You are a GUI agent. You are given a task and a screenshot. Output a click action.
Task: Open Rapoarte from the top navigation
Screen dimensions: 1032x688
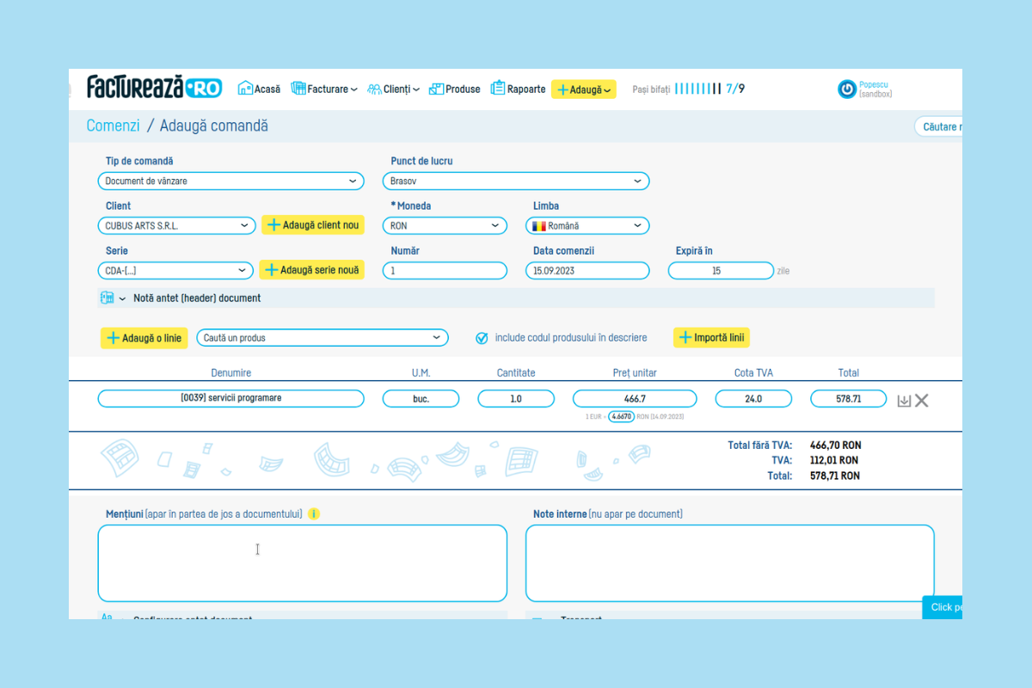tap(518, 89)
